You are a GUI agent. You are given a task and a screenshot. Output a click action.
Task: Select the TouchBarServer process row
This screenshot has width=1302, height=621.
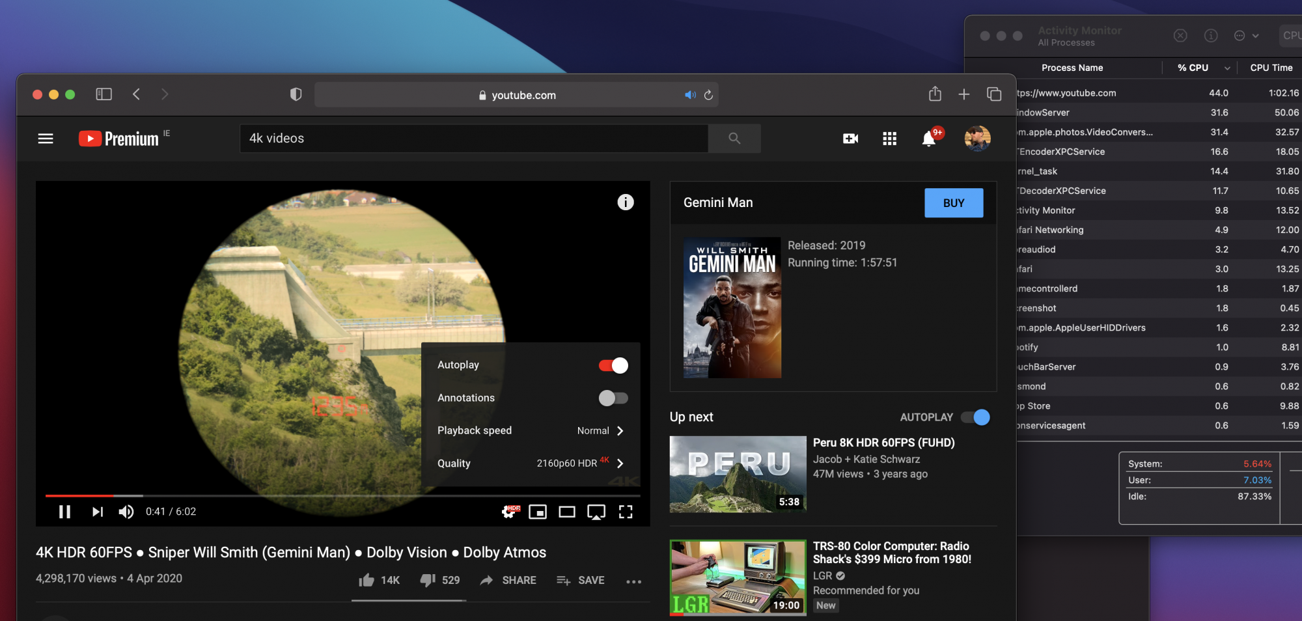(x=1159, y=366)
